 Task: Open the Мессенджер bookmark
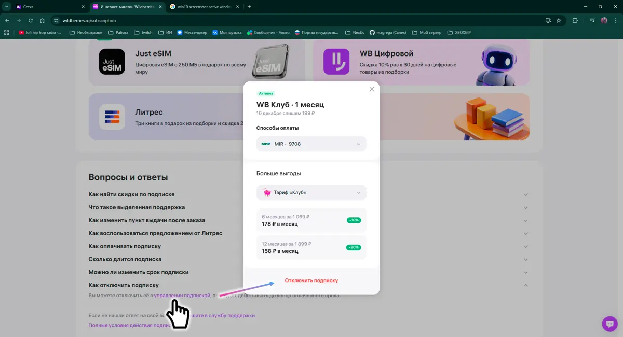[192, 32]
